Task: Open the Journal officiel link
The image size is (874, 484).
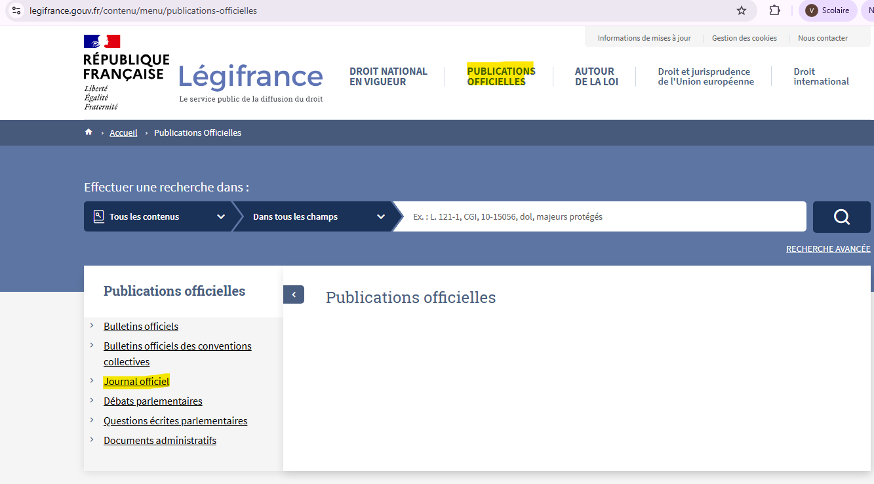Action: click(x=136, y=381)
